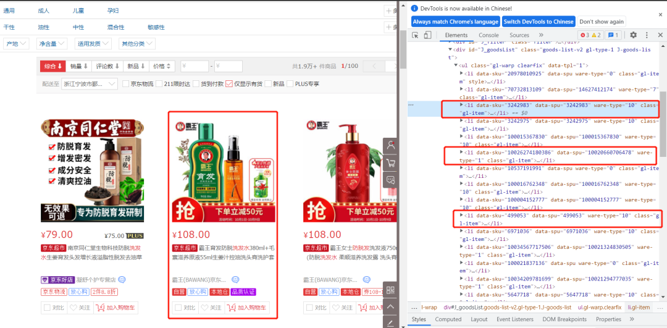This screenshot has height=328, width=667.
Task: Click the feedback pencil icon in side toolbar
Action: point(390,322)
